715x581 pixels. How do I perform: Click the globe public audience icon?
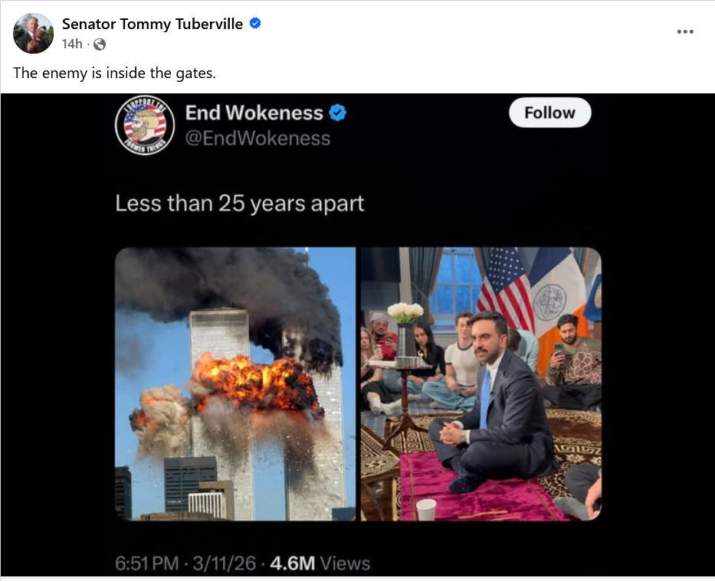tap(100, 44)
